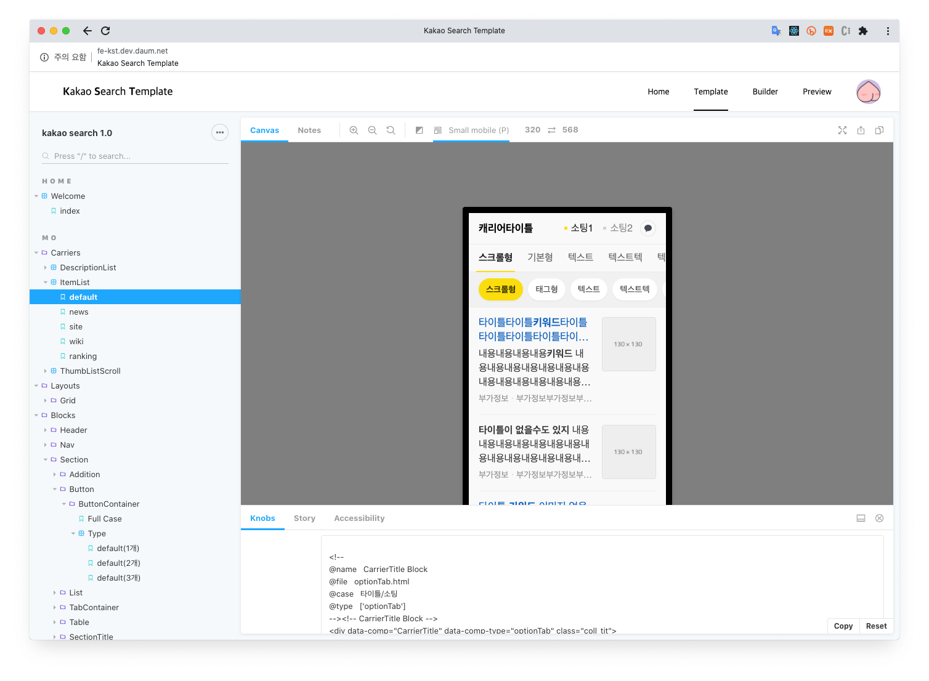Open browser three-dot menu

click(888, 31)
